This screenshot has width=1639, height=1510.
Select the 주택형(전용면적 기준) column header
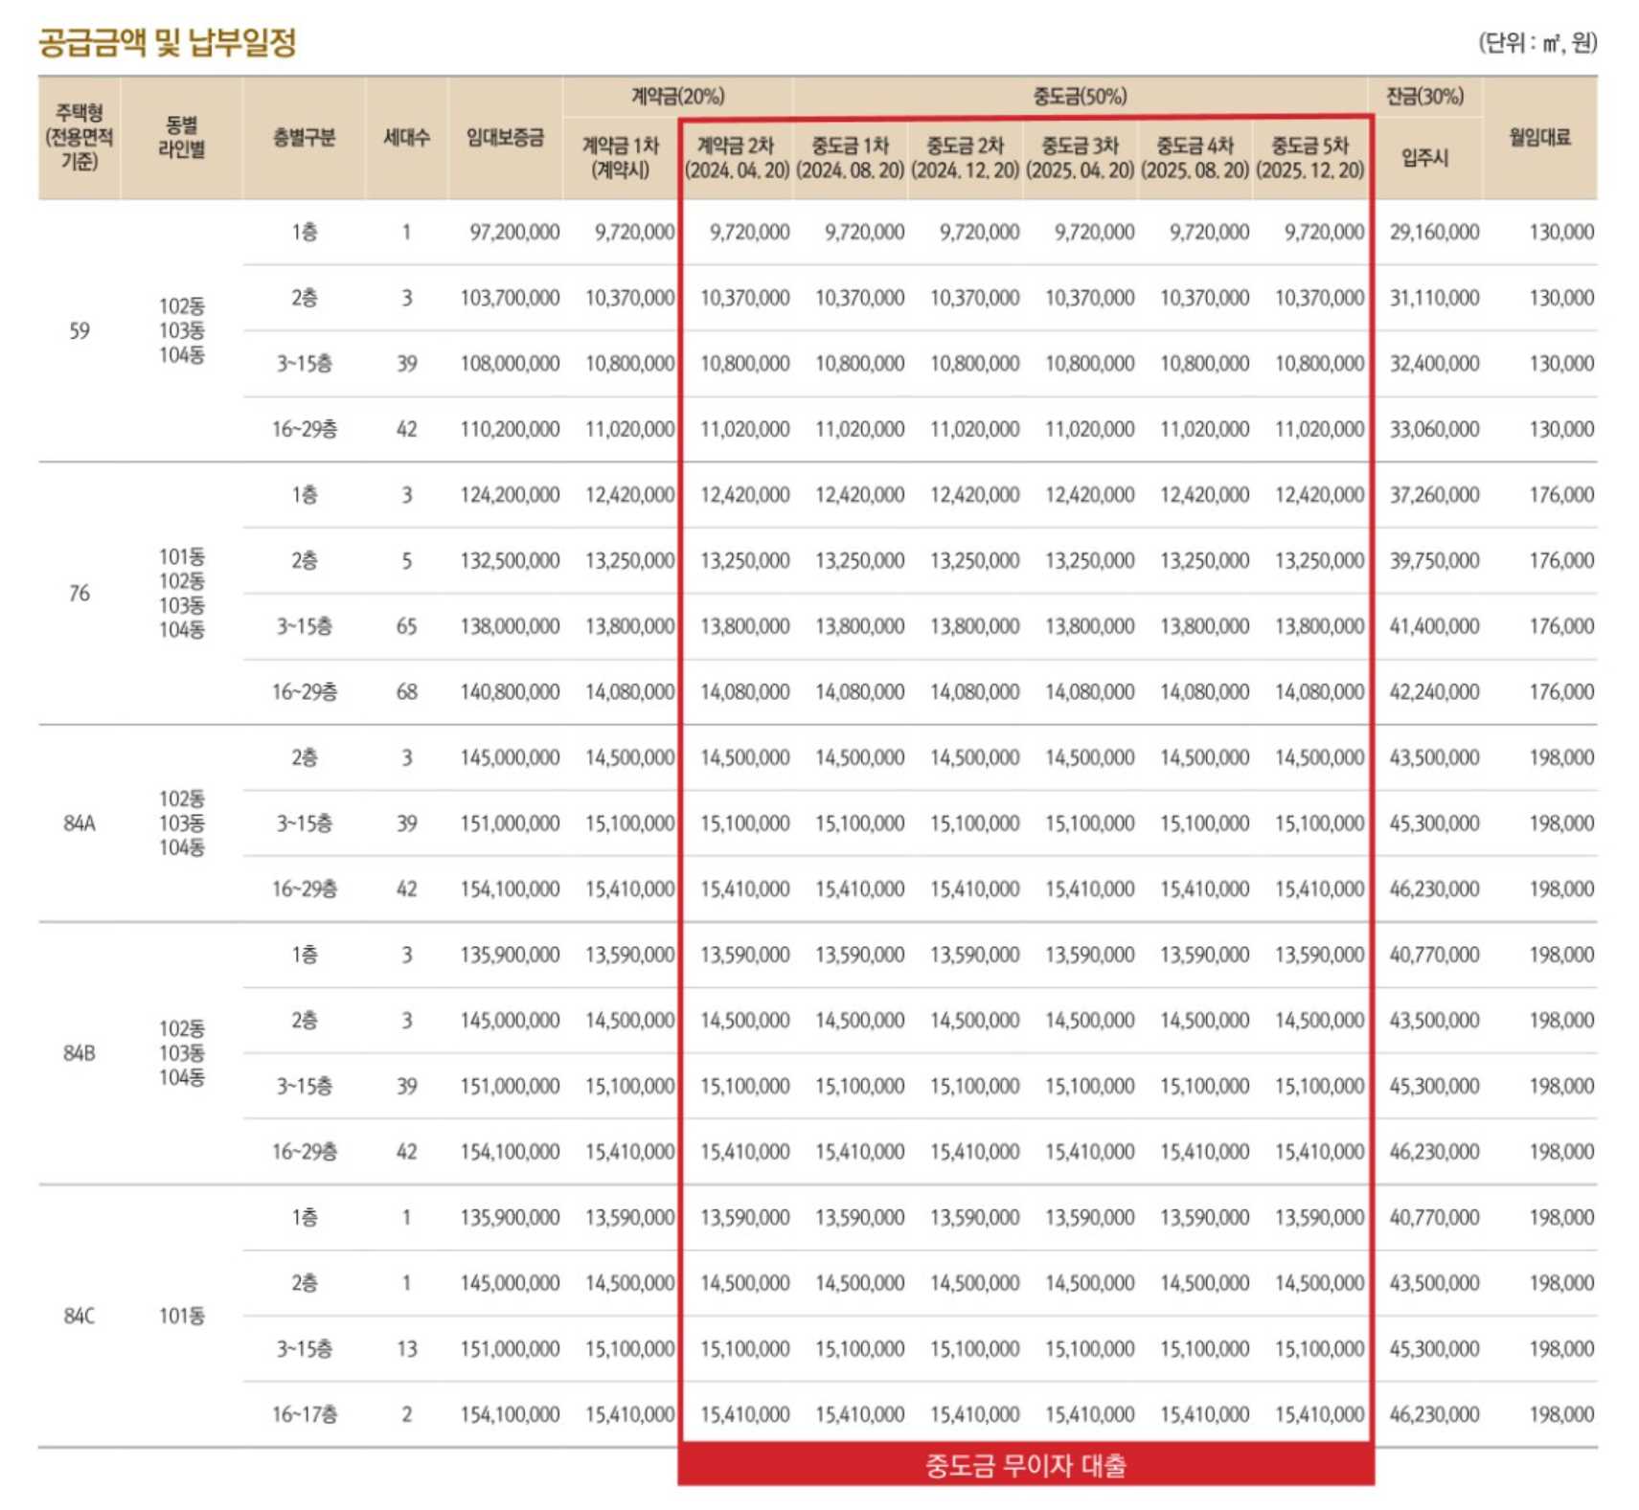pos(80,138)
